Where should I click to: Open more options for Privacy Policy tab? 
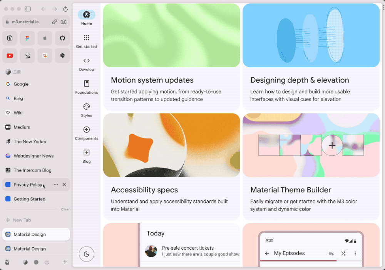(56, 184)
